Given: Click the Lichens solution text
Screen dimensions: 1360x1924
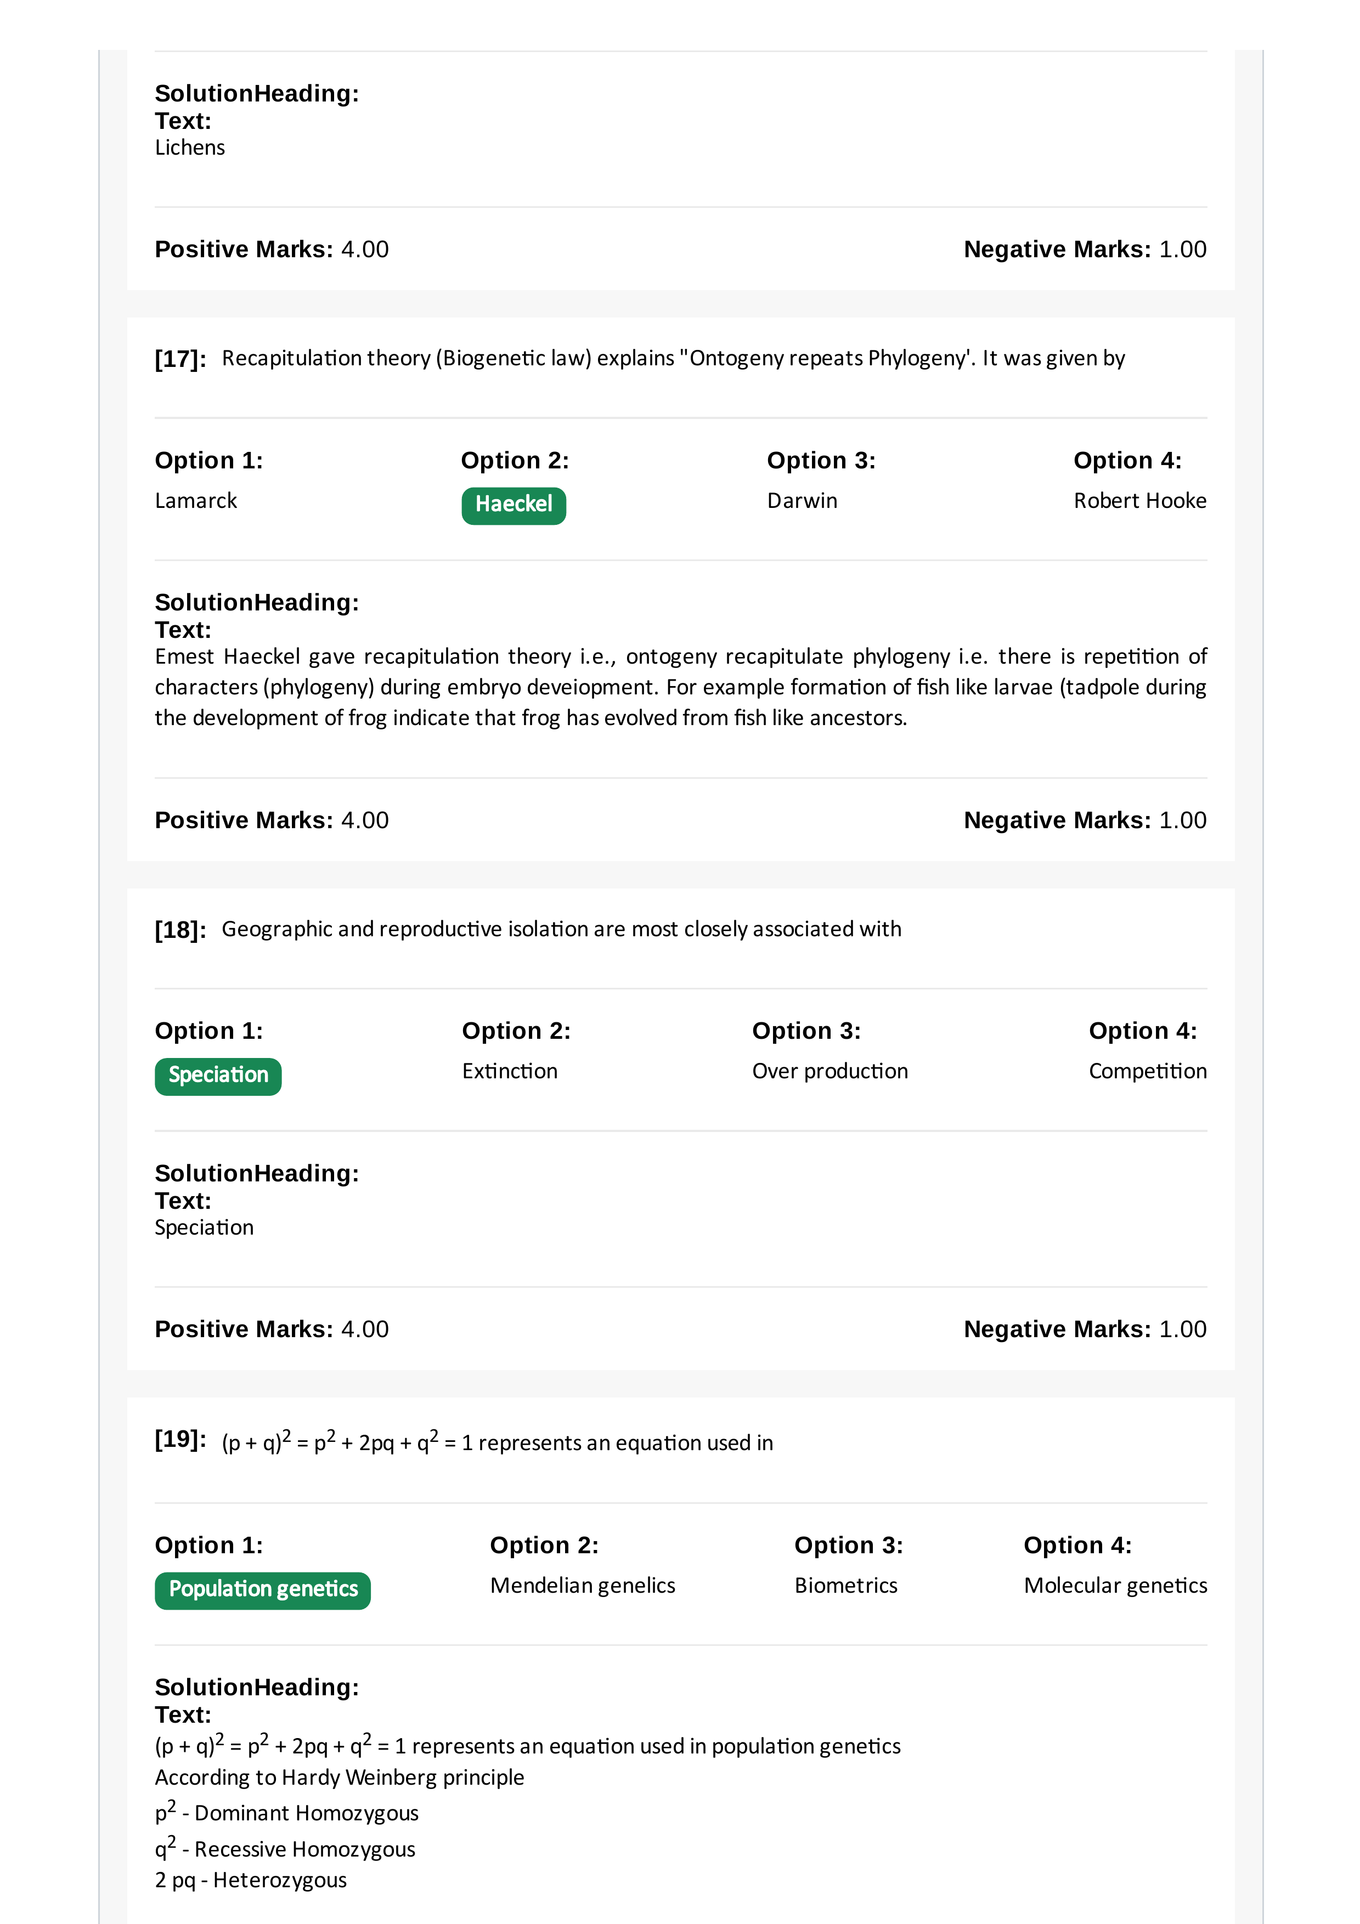Looking at the screenshot, I should (190, 148).
